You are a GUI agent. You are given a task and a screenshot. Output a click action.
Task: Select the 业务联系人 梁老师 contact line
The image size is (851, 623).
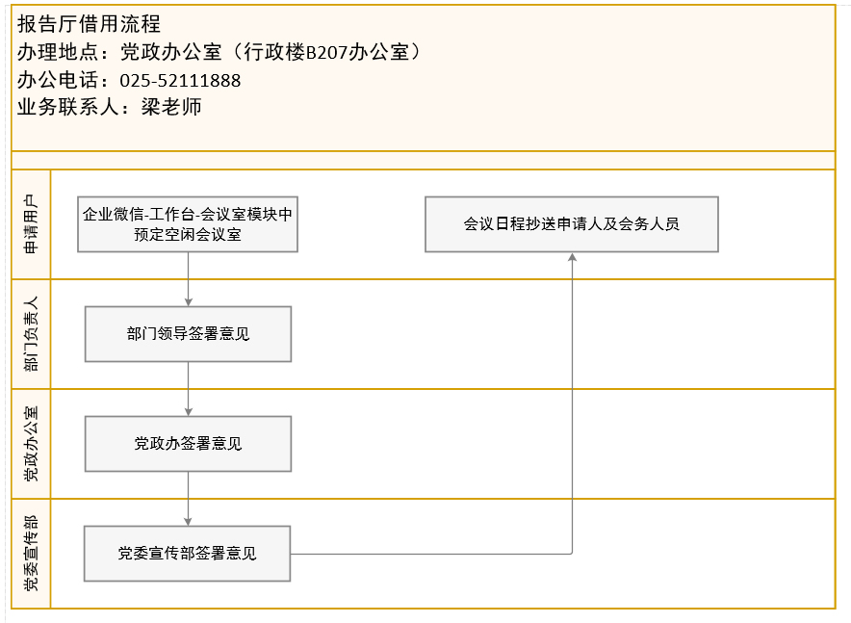(109, 107)
